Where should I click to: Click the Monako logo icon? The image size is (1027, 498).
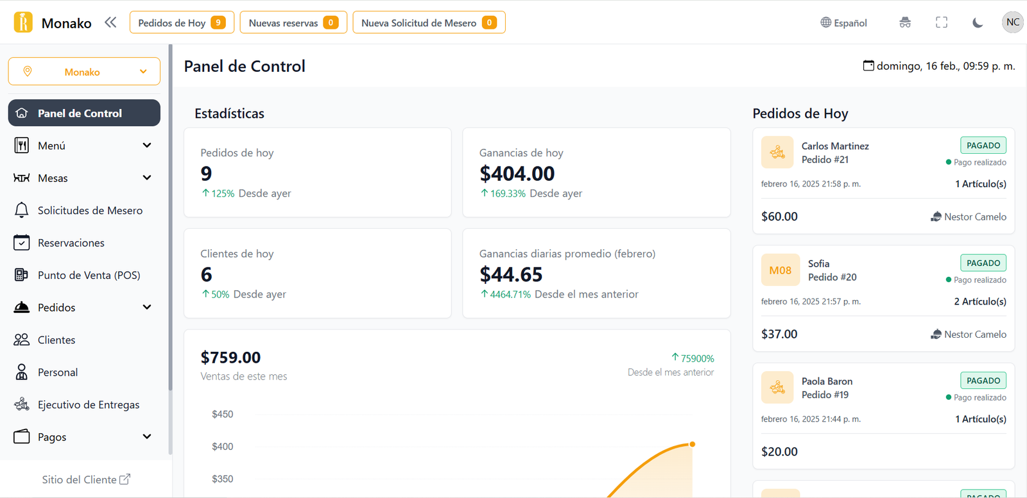coord(23,22)
